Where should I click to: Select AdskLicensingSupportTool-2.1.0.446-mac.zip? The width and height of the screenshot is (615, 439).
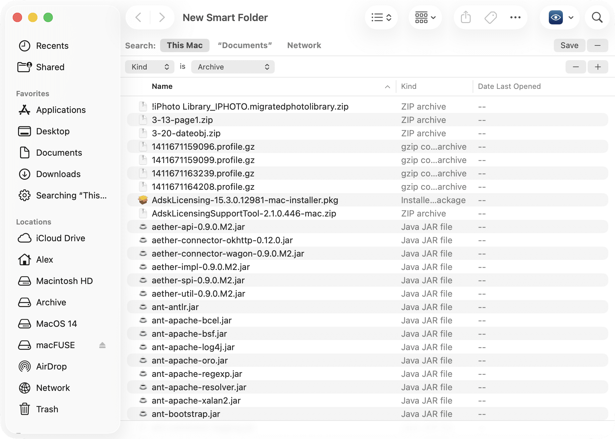(367, 213)
